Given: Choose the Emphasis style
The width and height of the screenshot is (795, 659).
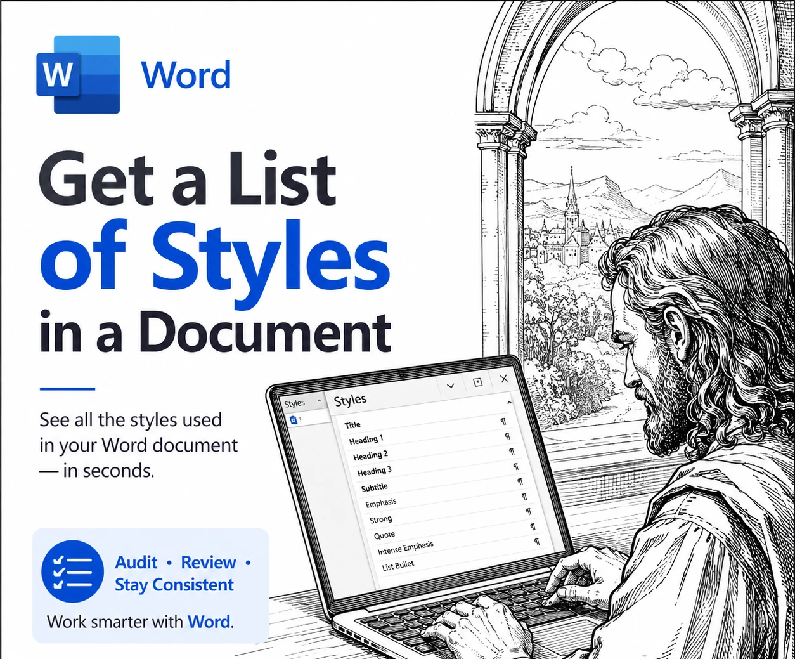Looking at the screenshot, I should click(x=380, y=503).
